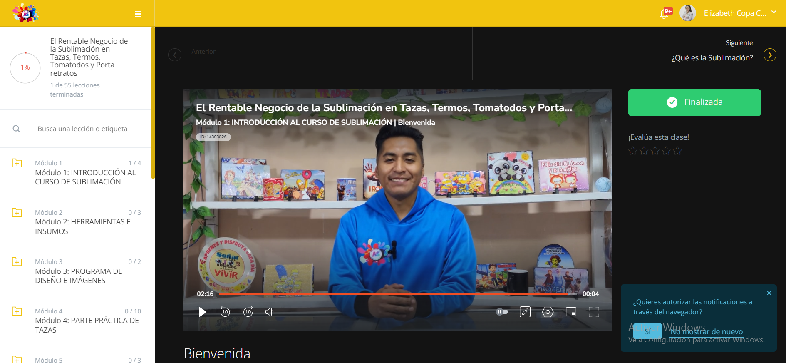Open the video notes pencil icon

click(525, 312)
